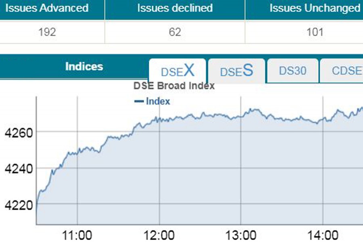Switch to the DSEX tab
The width and height of the screenshot is (363, 242).
[x=177, y=71]
